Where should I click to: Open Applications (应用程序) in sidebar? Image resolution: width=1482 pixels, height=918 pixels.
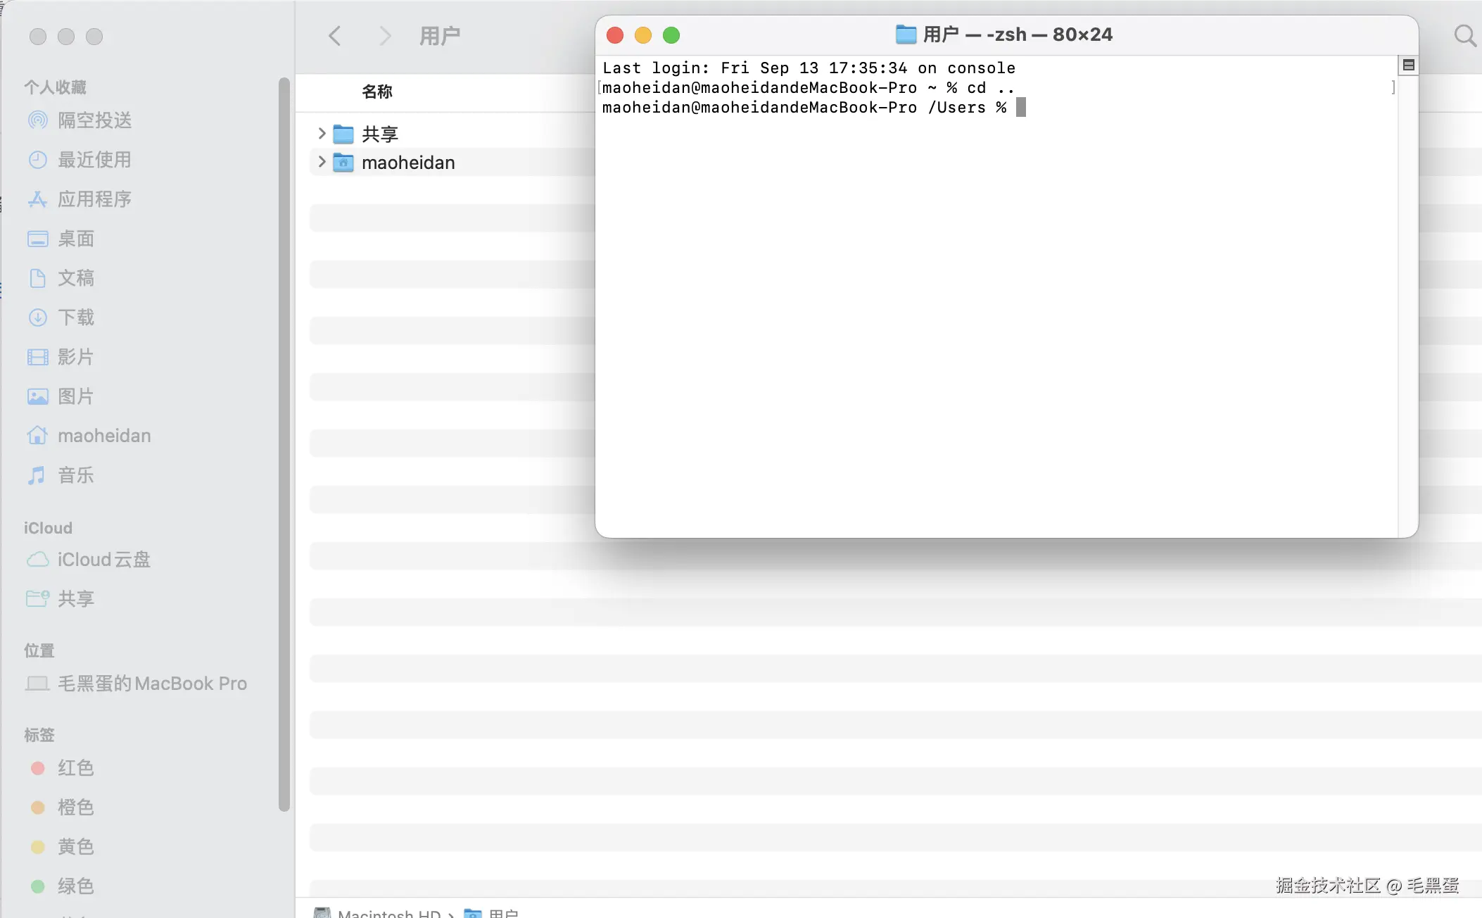(94, 199)
